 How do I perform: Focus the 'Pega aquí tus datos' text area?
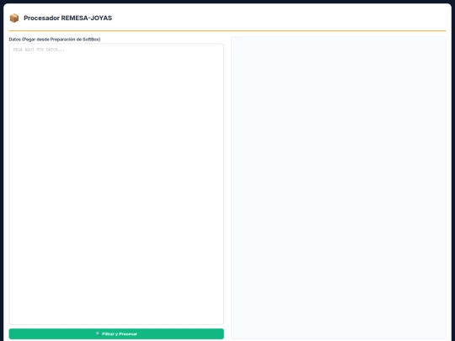click(x=116, y=184)
